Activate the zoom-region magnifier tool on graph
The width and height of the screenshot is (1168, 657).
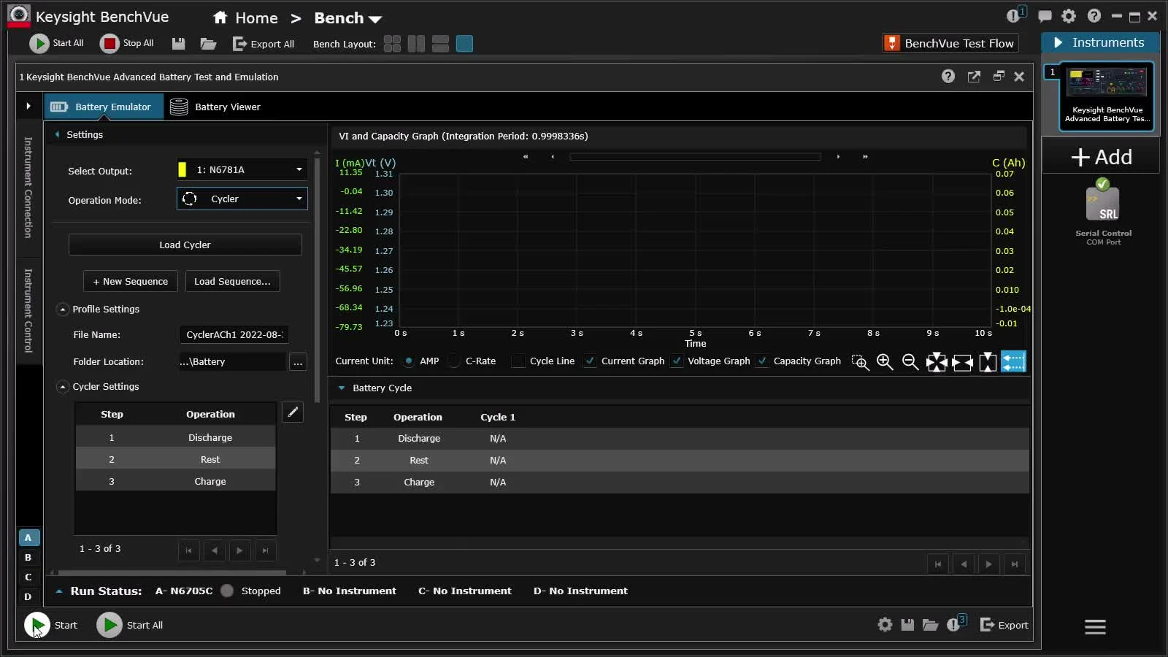(860, 362)
